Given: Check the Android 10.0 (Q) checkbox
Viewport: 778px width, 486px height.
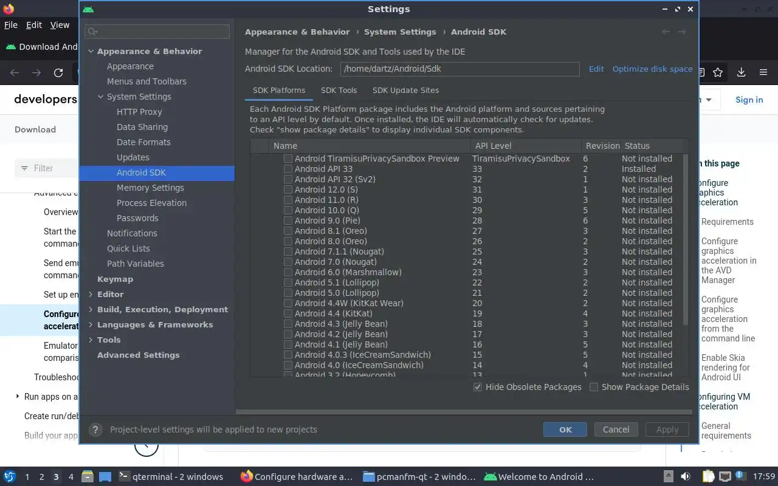Looking at the screenshot, I should pyautogui.click(x=288, y=210).
